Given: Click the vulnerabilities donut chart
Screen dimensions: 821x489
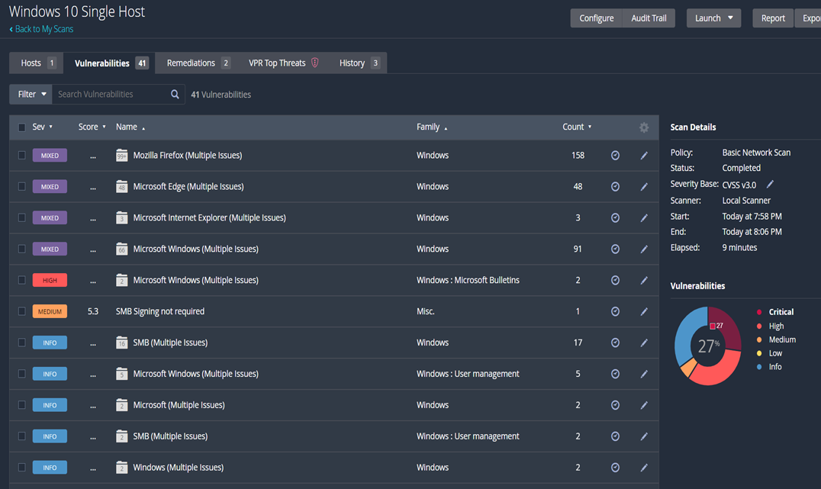Looking at the screenshot, I should 708,346.
